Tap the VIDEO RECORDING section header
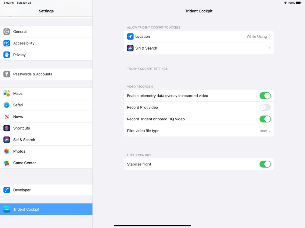Viewport: 305px width, 228px height. tap(140, 87)
